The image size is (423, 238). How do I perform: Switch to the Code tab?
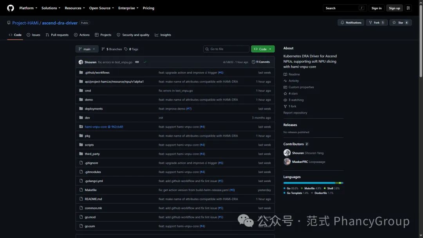15,35
